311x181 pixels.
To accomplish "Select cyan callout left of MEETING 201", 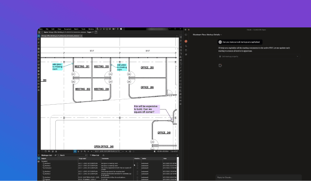I will tap(57, 67).
